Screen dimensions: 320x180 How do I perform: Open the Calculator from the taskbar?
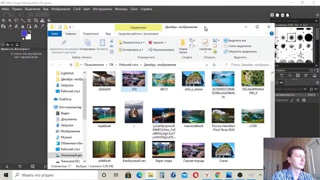(x=162, y=175)
